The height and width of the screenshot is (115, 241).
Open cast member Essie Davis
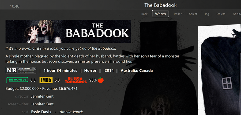[x=41, y=112]
